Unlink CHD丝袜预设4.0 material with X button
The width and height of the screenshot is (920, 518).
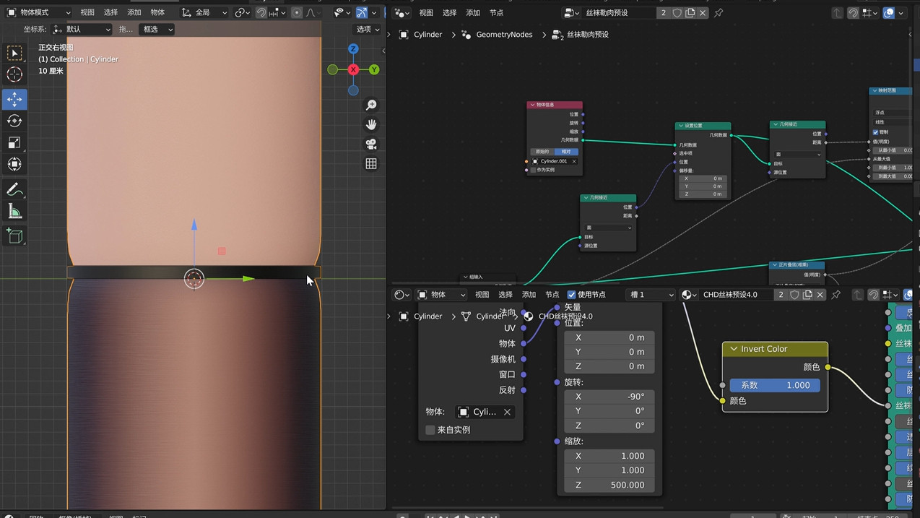point(820,295)
